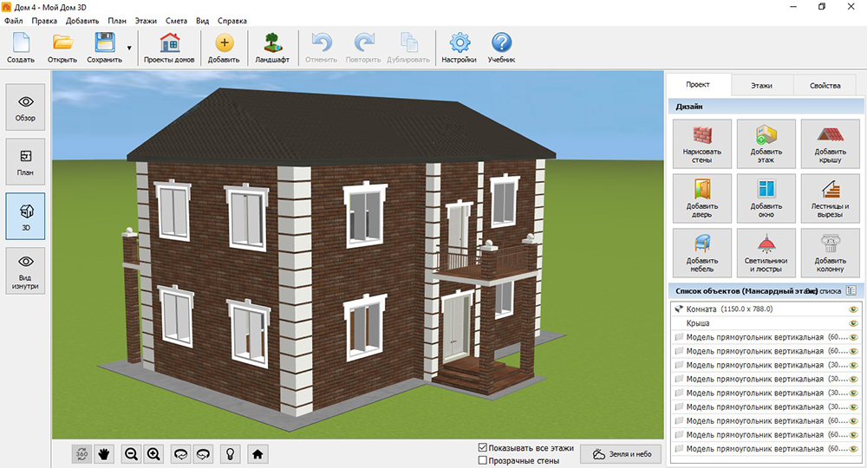Screen dimensions: 867x468
Task: Click the toolbar Добавить plus icon
Action: click(x=224, y=48)
